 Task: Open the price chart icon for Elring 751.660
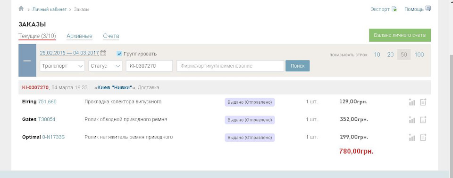[412, 102]
